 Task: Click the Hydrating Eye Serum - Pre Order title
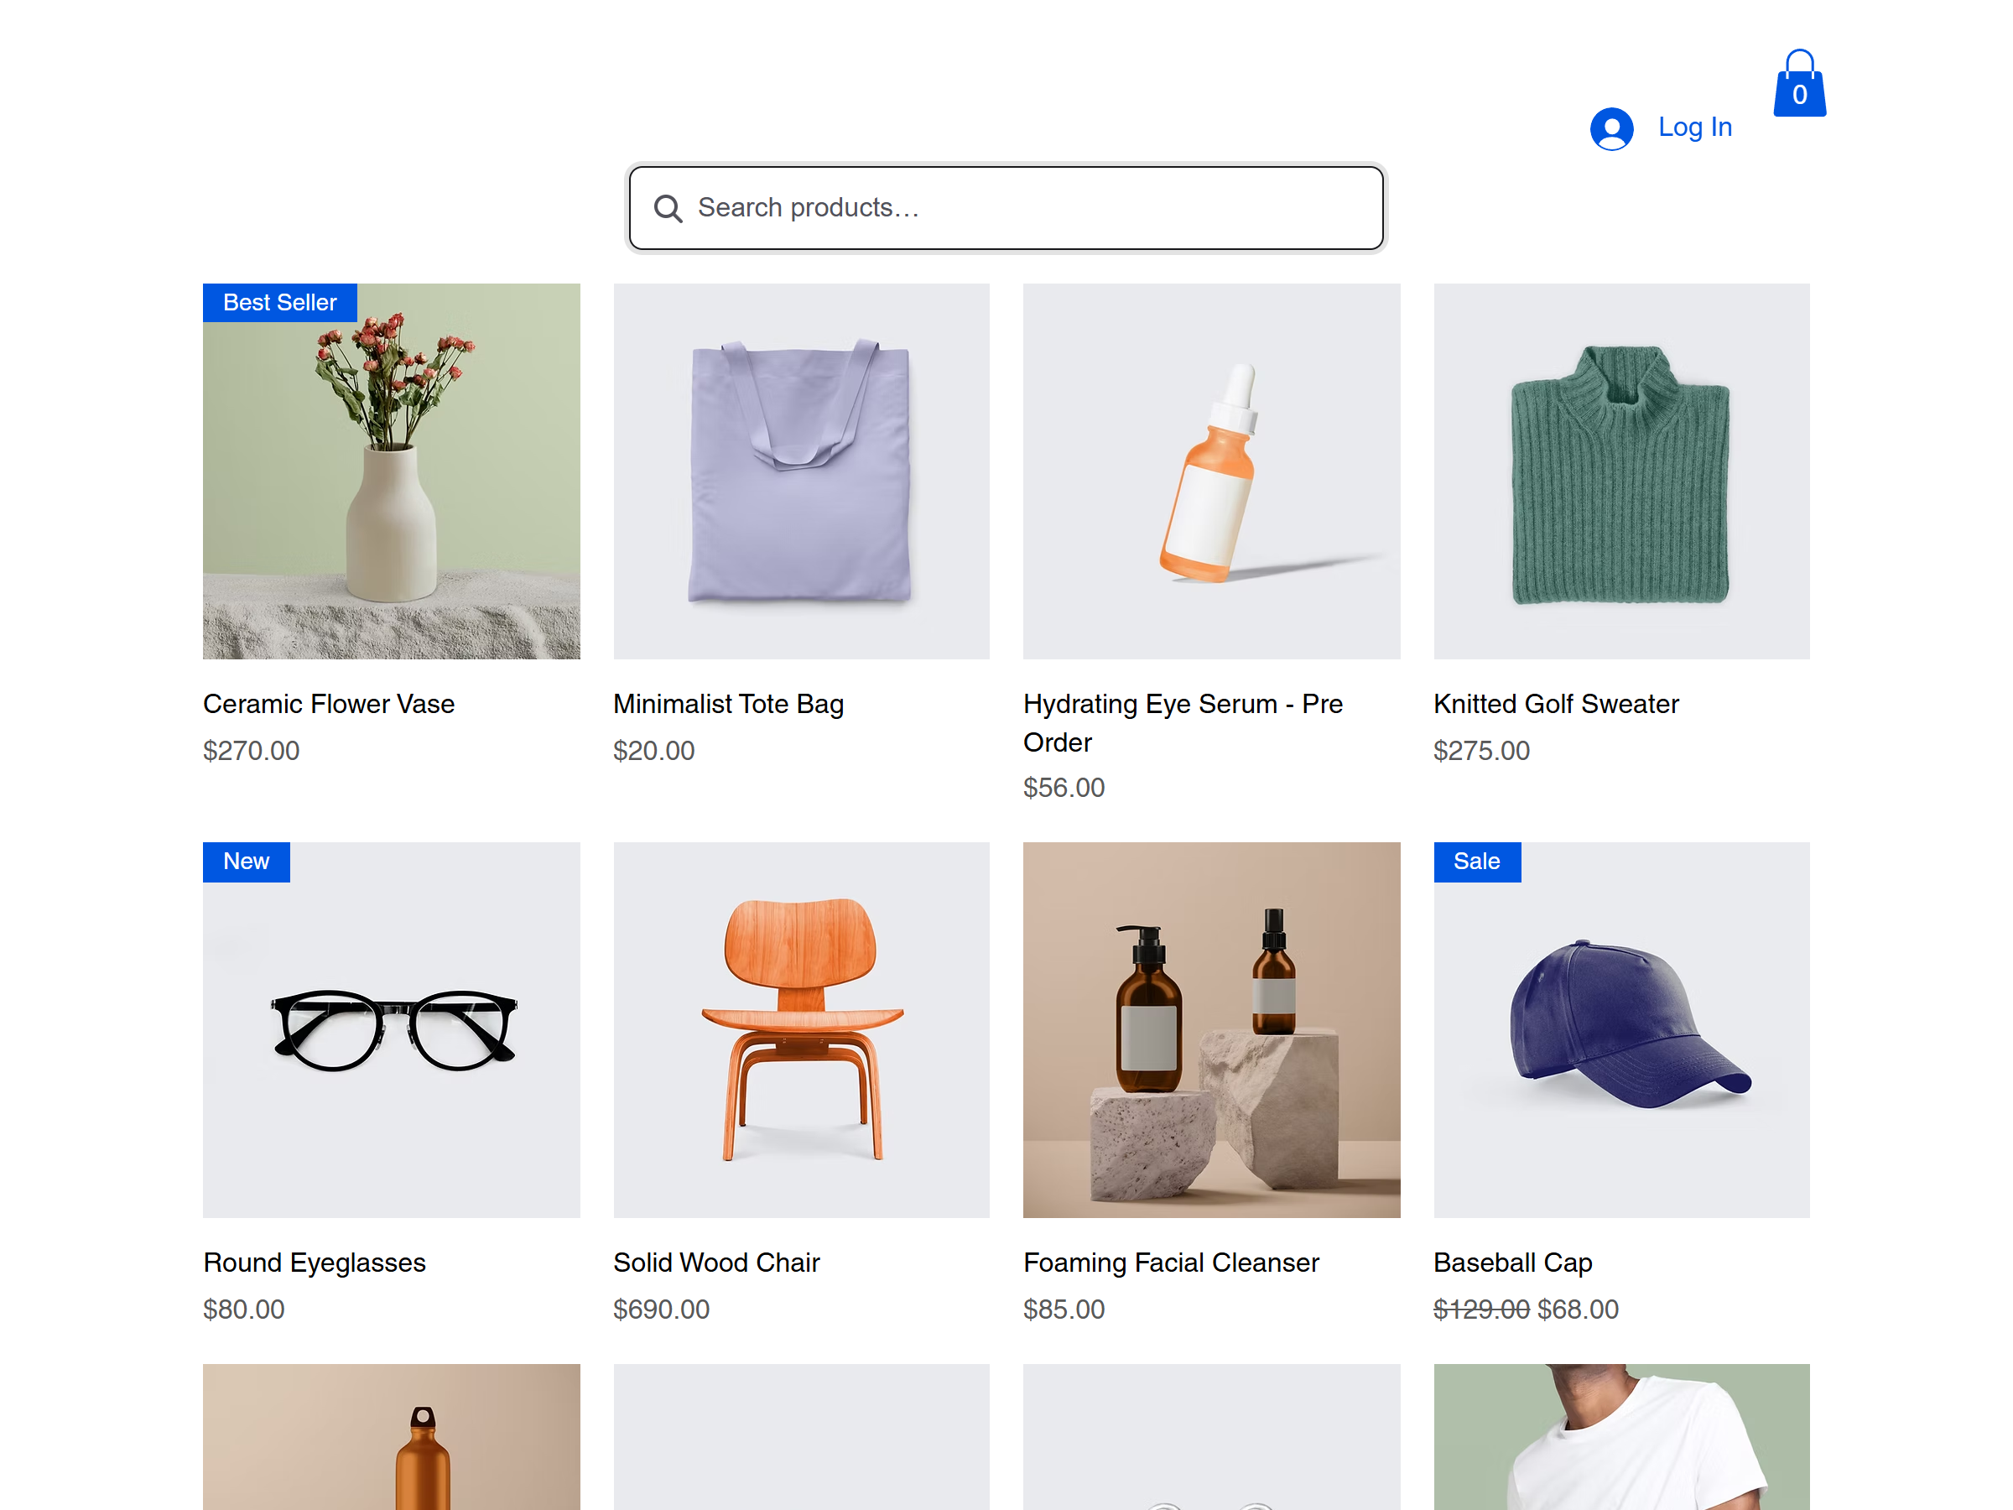click(x=1183, y=724)
